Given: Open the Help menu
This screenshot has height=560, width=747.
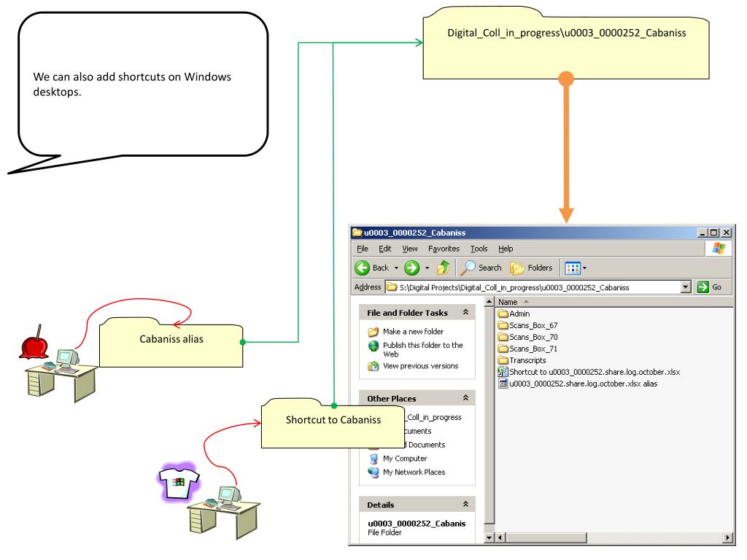Looking at the screenshot, I should [x=506, y=249].
